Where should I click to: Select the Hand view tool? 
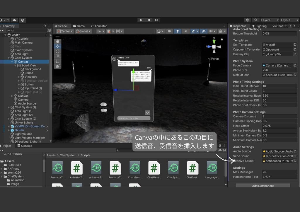pyautogui.click(x=57, y=41)
